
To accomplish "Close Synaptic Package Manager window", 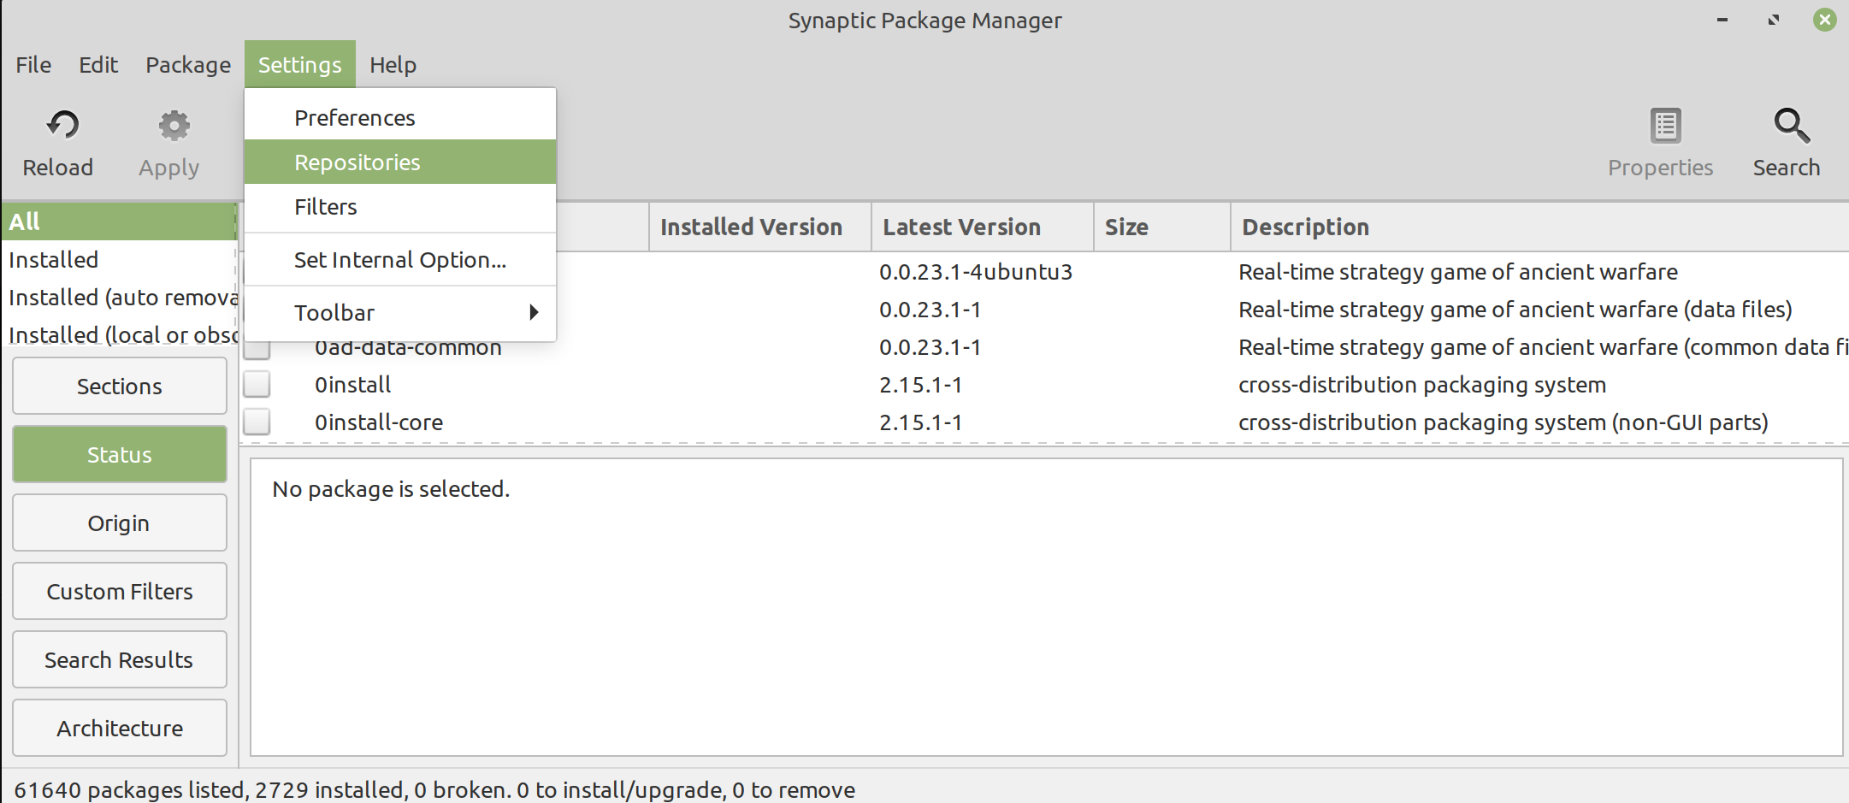I will tap(1825, 20).
